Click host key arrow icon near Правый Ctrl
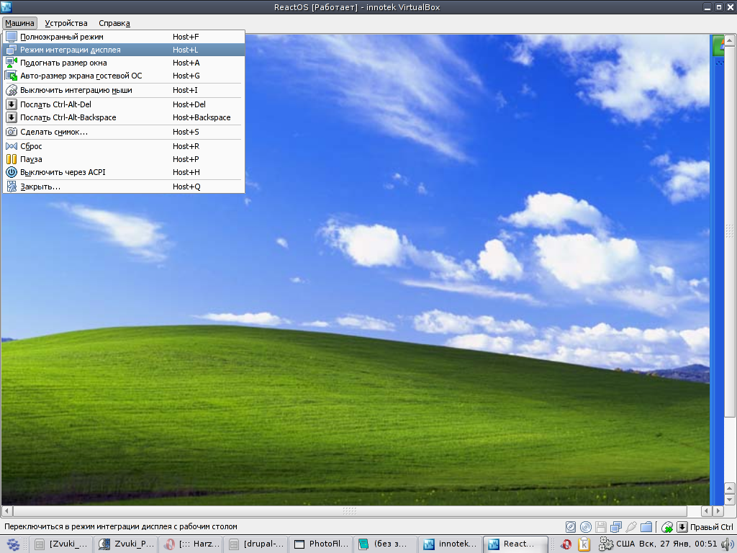This screenshot has width=737, height=553. 682,527
